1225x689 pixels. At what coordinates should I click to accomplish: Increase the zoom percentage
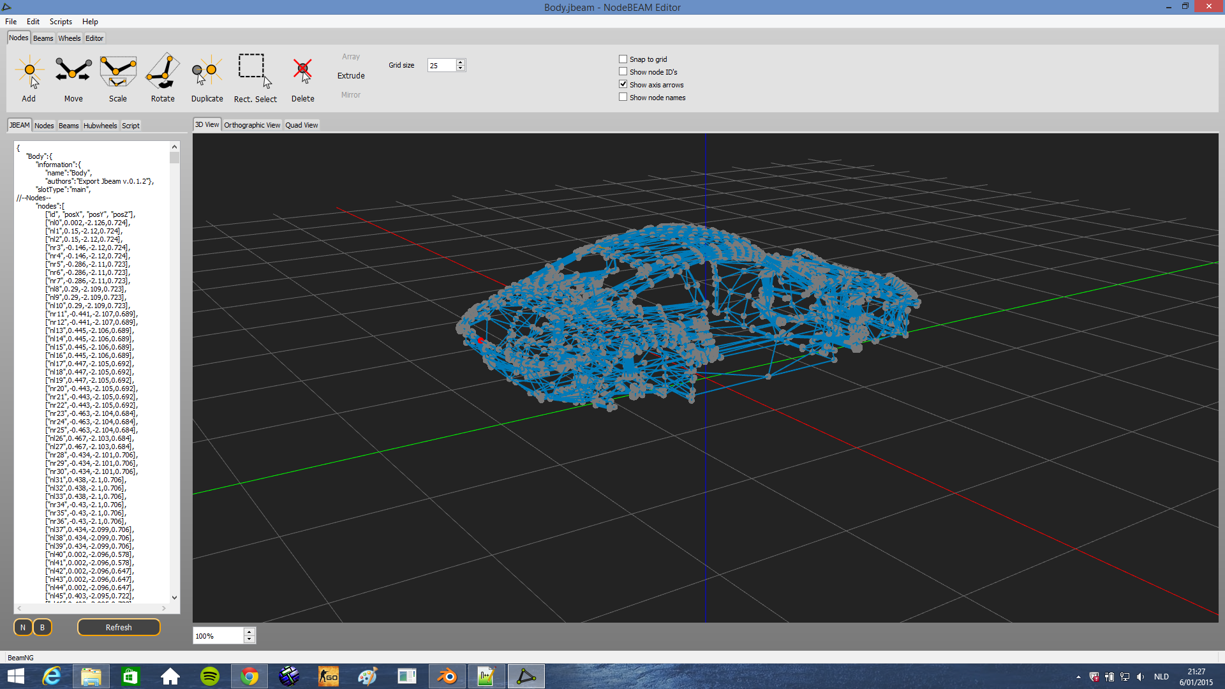coord(249,632)
